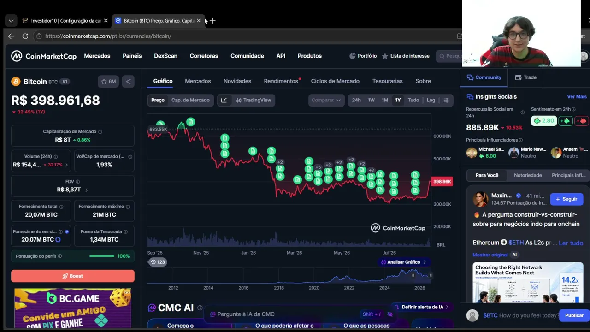
Task: Click Mostrar original link
Action: coord(490,255)
